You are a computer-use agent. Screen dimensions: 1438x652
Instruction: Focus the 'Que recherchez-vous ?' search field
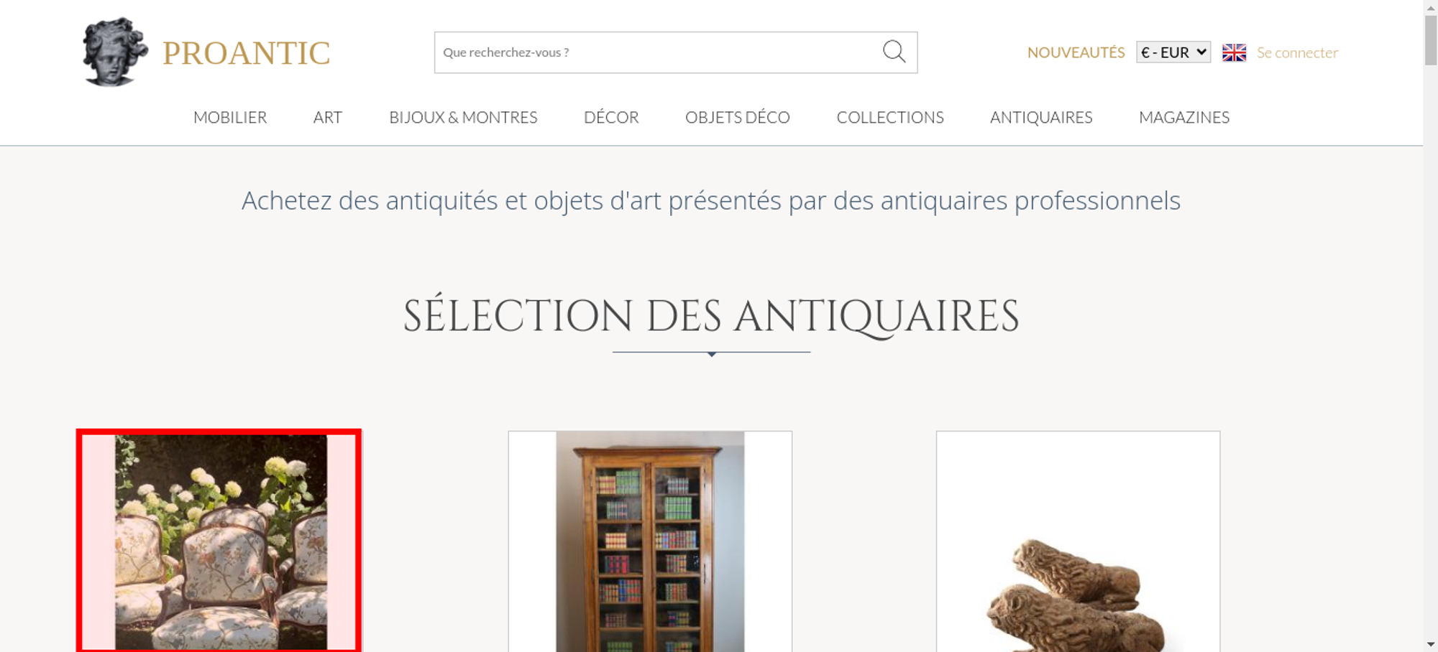tap(658, 52)
